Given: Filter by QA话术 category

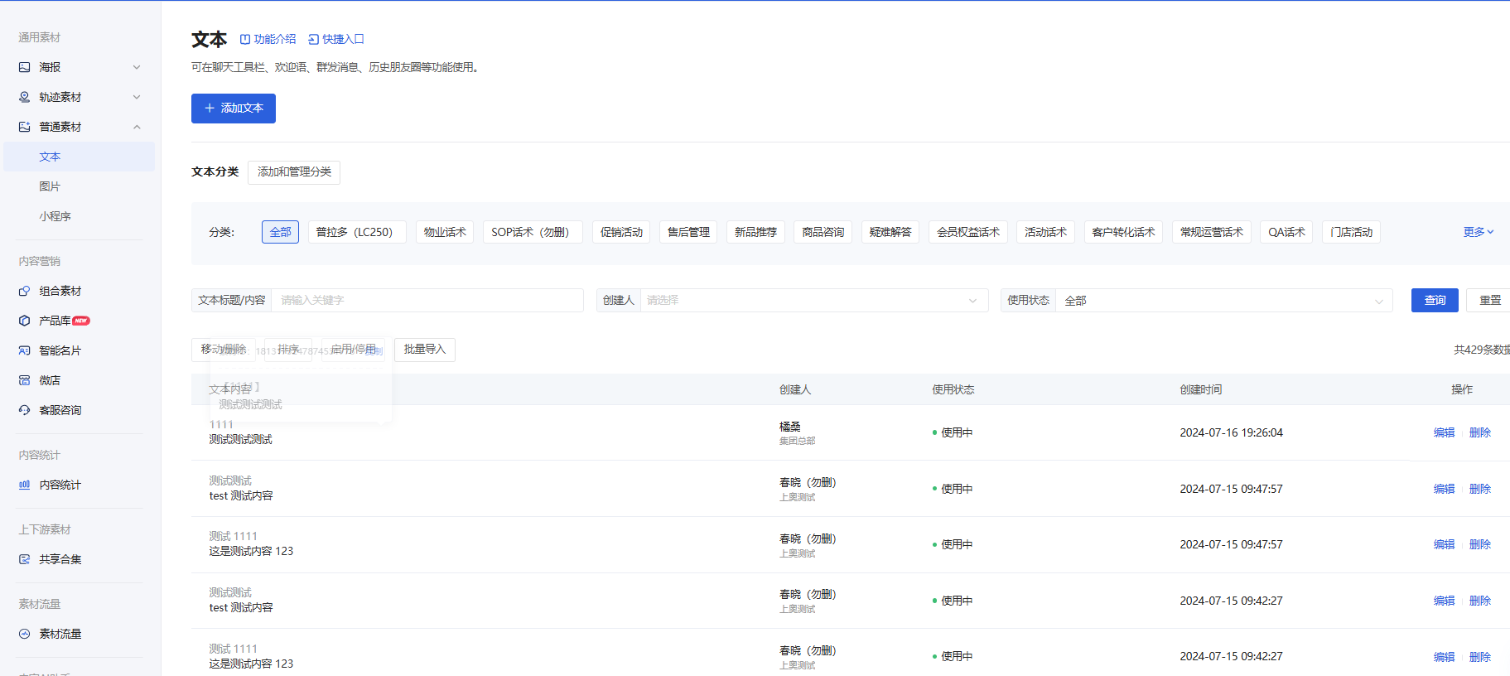Looking at the screenshot, I should pos(1286,232).
